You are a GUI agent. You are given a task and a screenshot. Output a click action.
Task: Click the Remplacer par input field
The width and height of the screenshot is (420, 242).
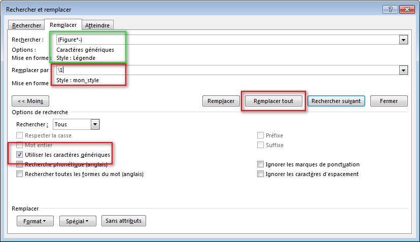click(228, 71)
